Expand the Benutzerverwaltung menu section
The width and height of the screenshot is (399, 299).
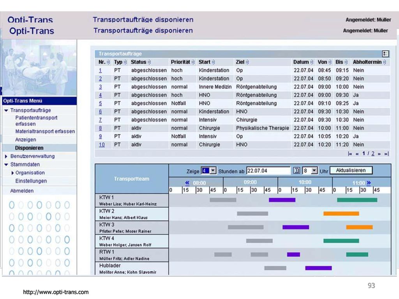coord(6,157)
